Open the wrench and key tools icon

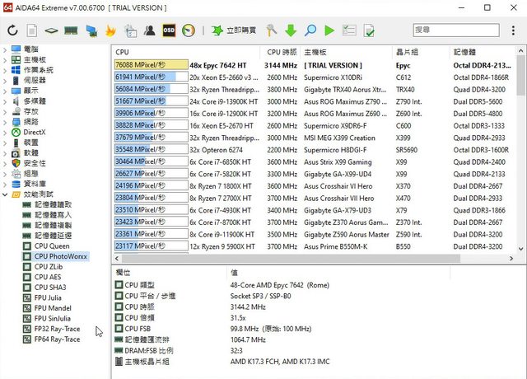(272, 30)
